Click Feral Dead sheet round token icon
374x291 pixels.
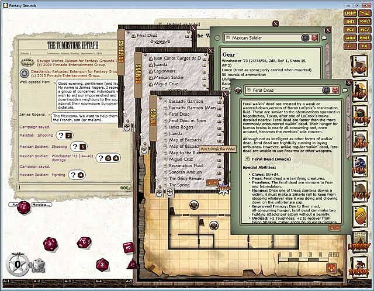[x=326, y=90]
